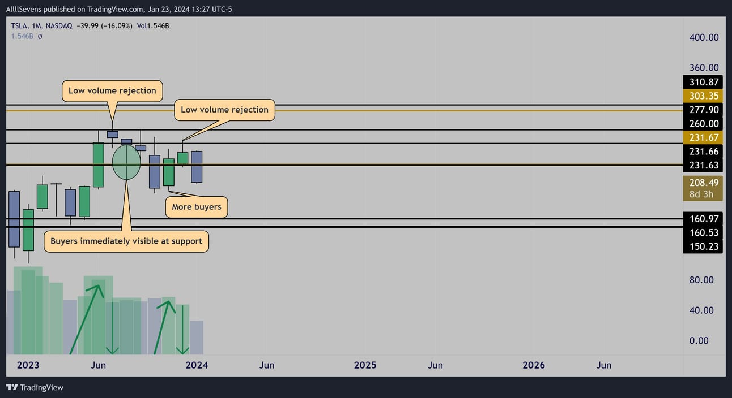This screenshot has height=398, width=732.
Task: Select the 310.87 price level label
Action: point(703,82)
